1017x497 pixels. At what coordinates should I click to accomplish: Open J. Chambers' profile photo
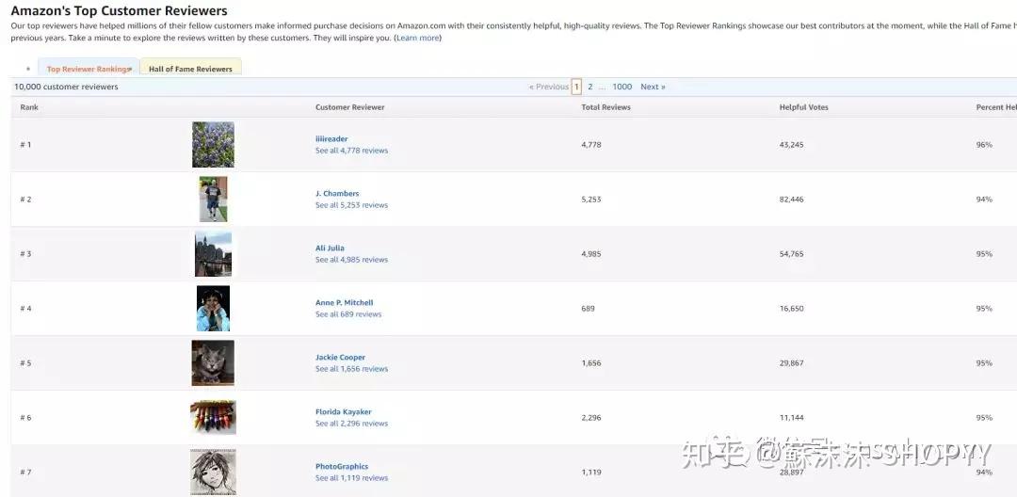[x=214, y=199]
